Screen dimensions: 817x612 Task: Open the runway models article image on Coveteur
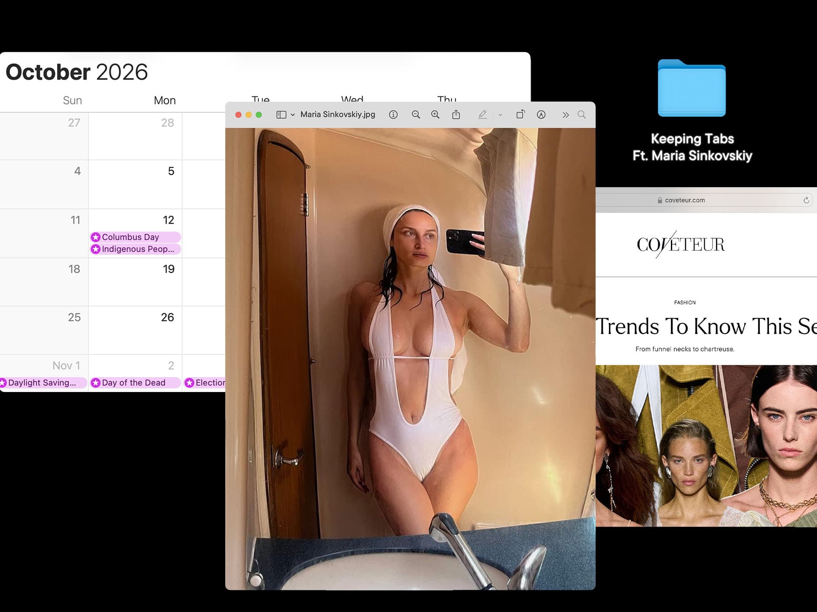706,446
